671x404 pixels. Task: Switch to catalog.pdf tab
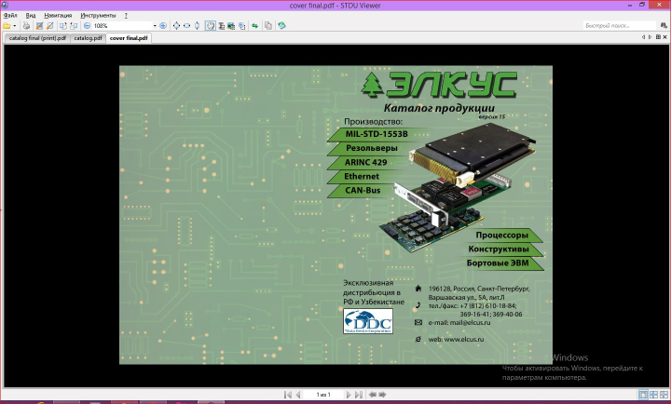pyautogui.click(x=88, y=38)
